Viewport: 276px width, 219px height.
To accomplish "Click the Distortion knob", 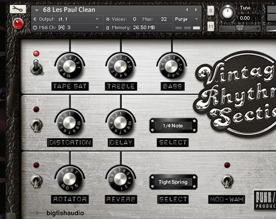I will 69,123.
